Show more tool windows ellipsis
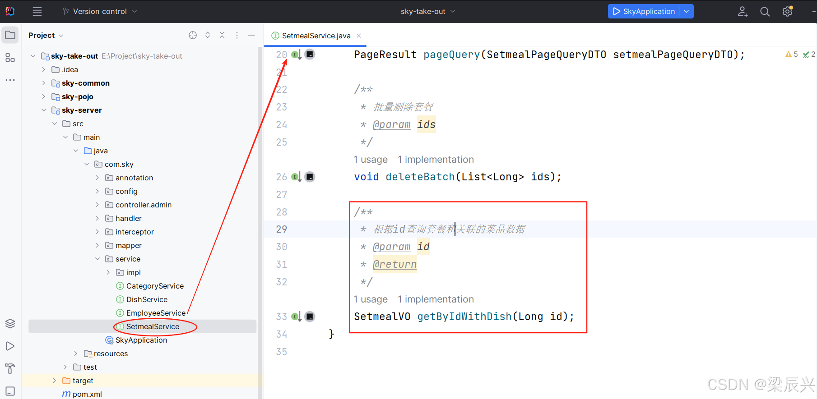 tap(10, 80)
